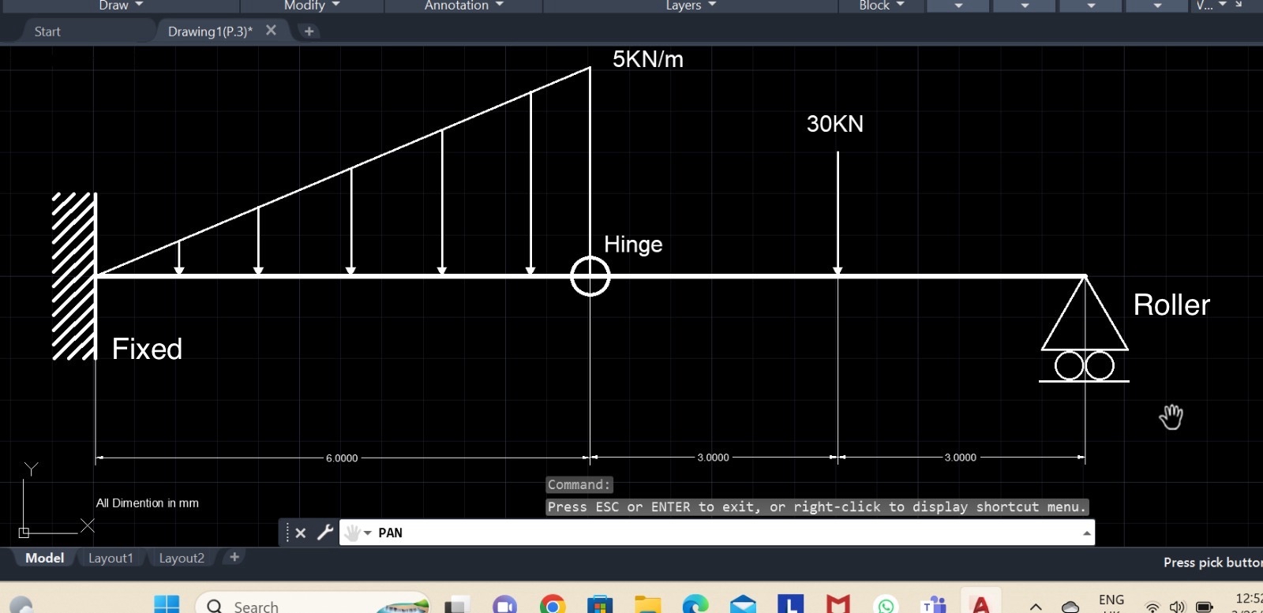
Task: Open the Layout2 tab
Action: [182, 558]
